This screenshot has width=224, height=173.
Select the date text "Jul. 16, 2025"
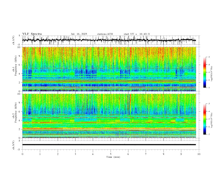(79, 34)
